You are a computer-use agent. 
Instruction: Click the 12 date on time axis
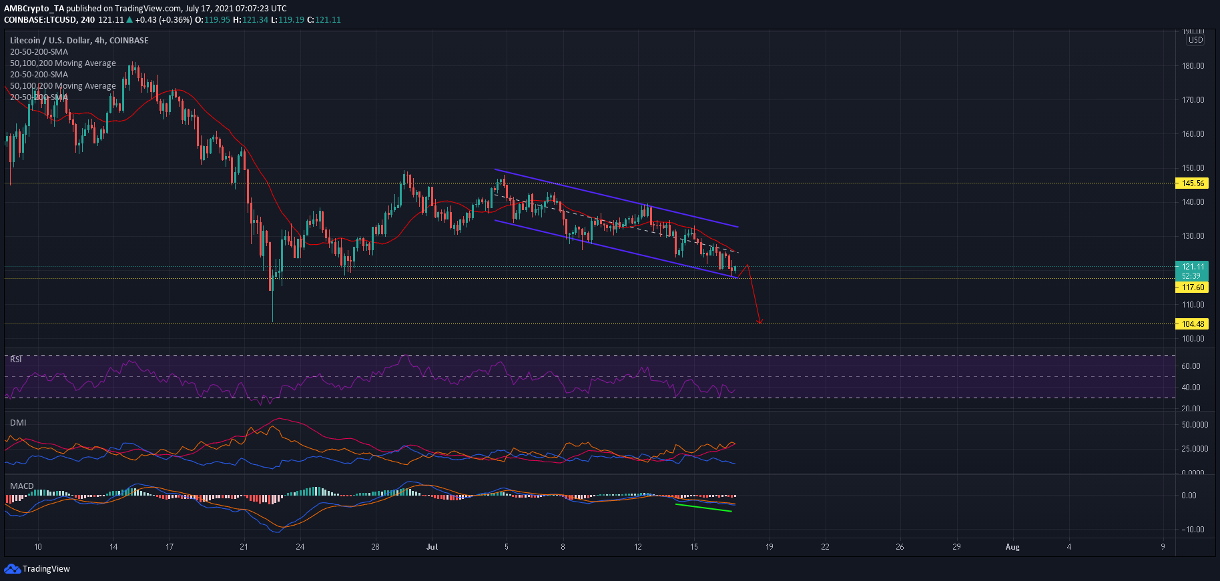pyautogui.click(x=638, y=546)
